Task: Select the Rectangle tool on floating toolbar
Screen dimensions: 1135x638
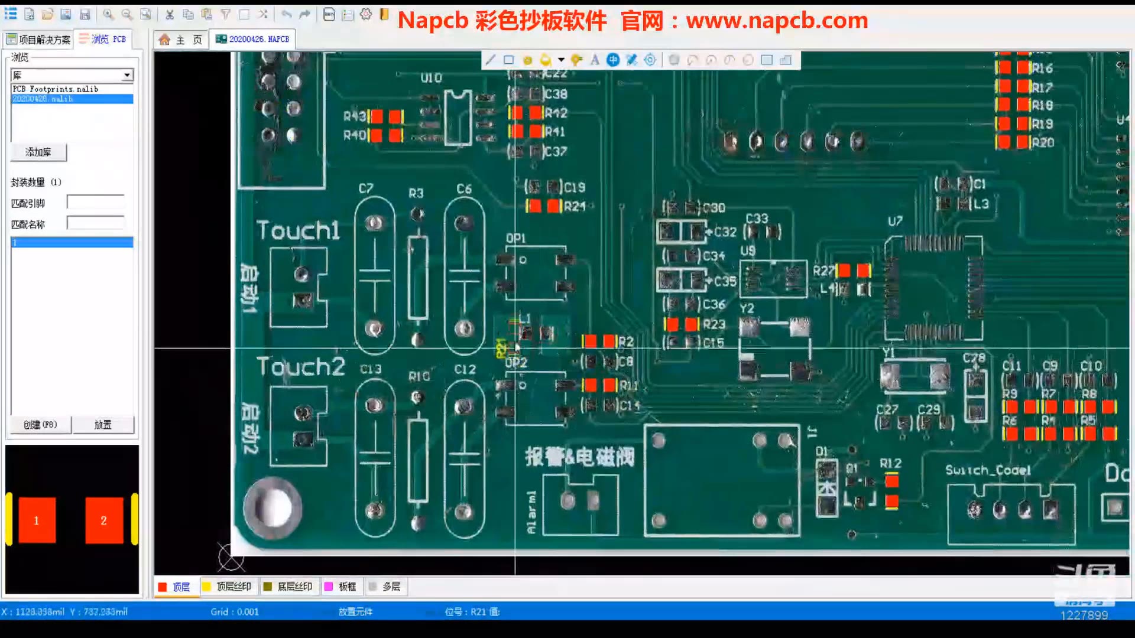Action: pos(508,60)
